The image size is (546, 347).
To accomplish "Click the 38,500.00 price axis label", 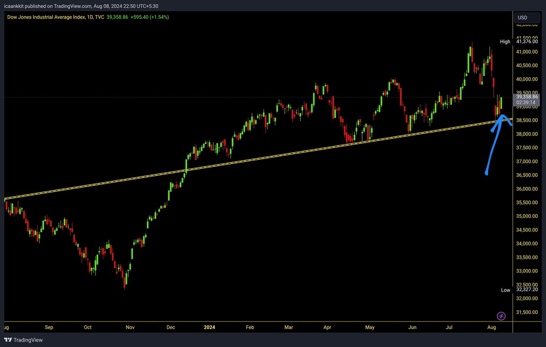I will [x=527, y=120].
